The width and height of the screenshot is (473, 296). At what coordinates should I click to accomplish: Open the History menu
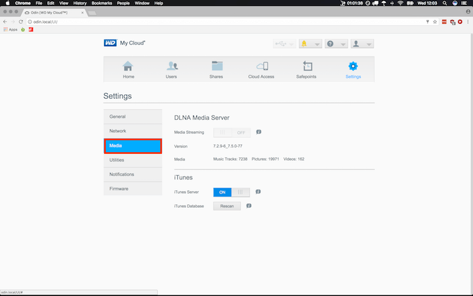tap(80, 3)
